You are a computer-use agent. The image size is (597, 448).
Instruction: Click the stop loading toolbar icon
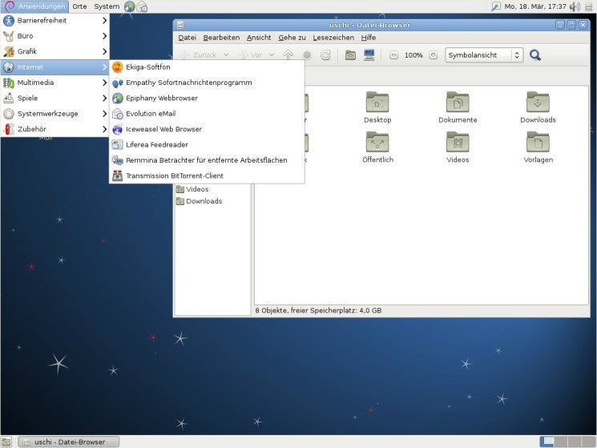pos(307,55)
